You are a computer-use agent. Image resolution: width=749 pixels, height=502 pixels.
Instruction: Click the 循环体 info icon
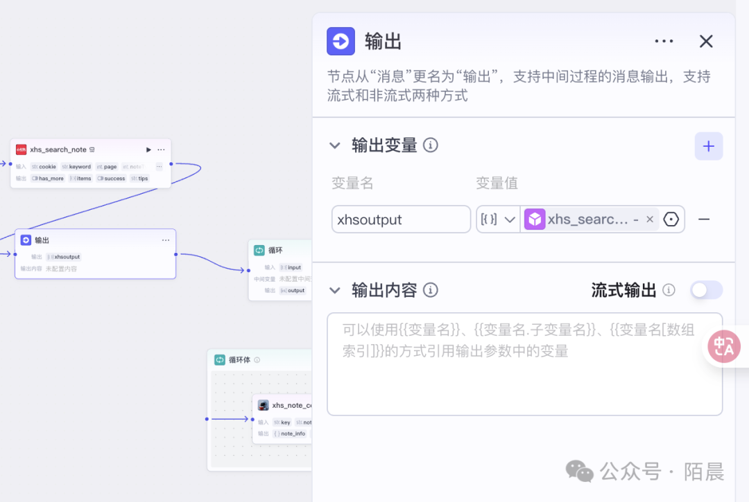[257, 360]
